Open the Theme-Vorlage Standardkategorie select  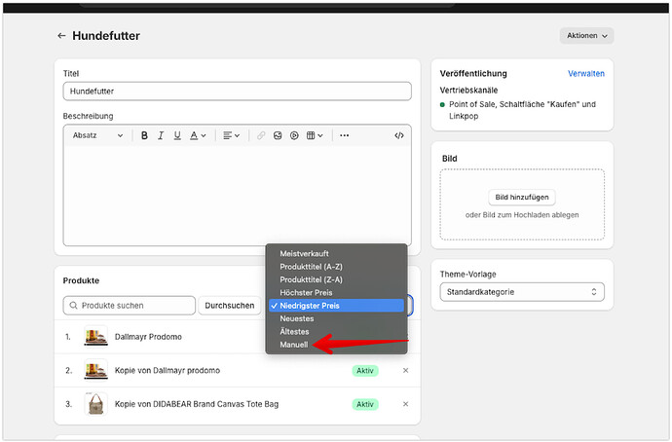pyautogui.click(x=522, y=292)
